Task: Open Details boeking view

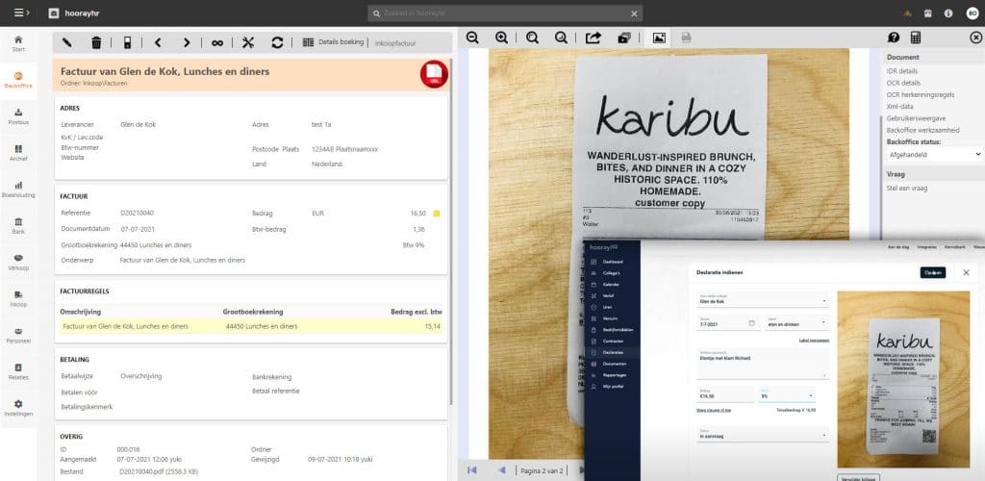Action: 334,42
